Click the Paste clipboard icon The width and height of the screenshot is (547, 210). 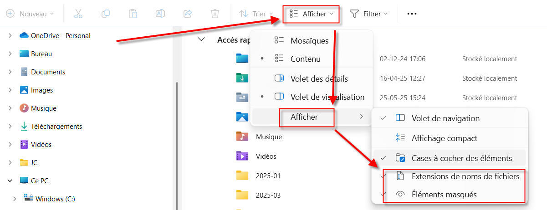(x=133, y=14)
